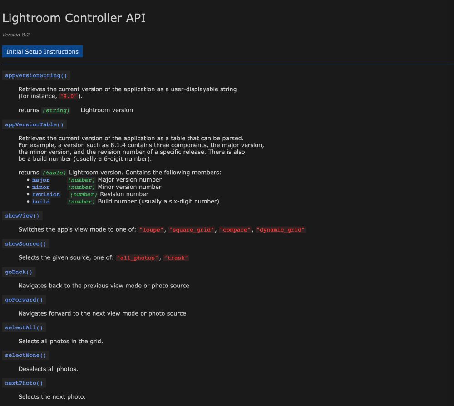This screenshot has height=406, width=454.
Task: Click the "compare" view mode value
Action: (235, 230)
